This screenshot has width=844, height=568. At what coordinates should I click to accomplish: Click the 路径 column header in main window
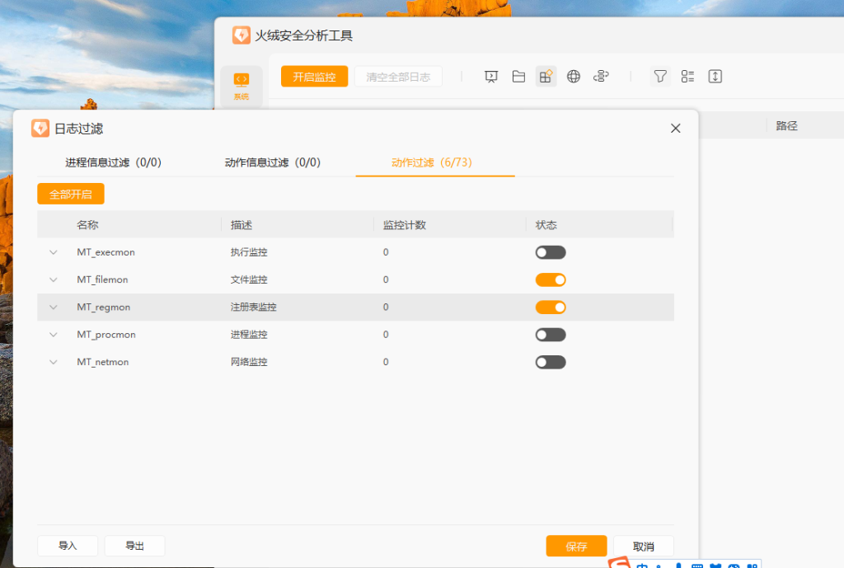click(x=786, y=126)
